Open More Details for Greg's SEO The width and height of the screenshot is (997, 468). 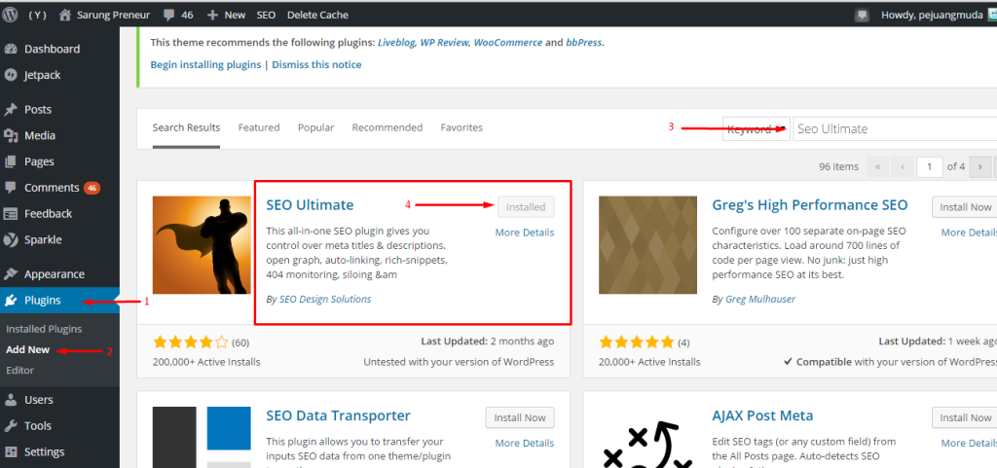pyautogui.click(x=969, y=233)
